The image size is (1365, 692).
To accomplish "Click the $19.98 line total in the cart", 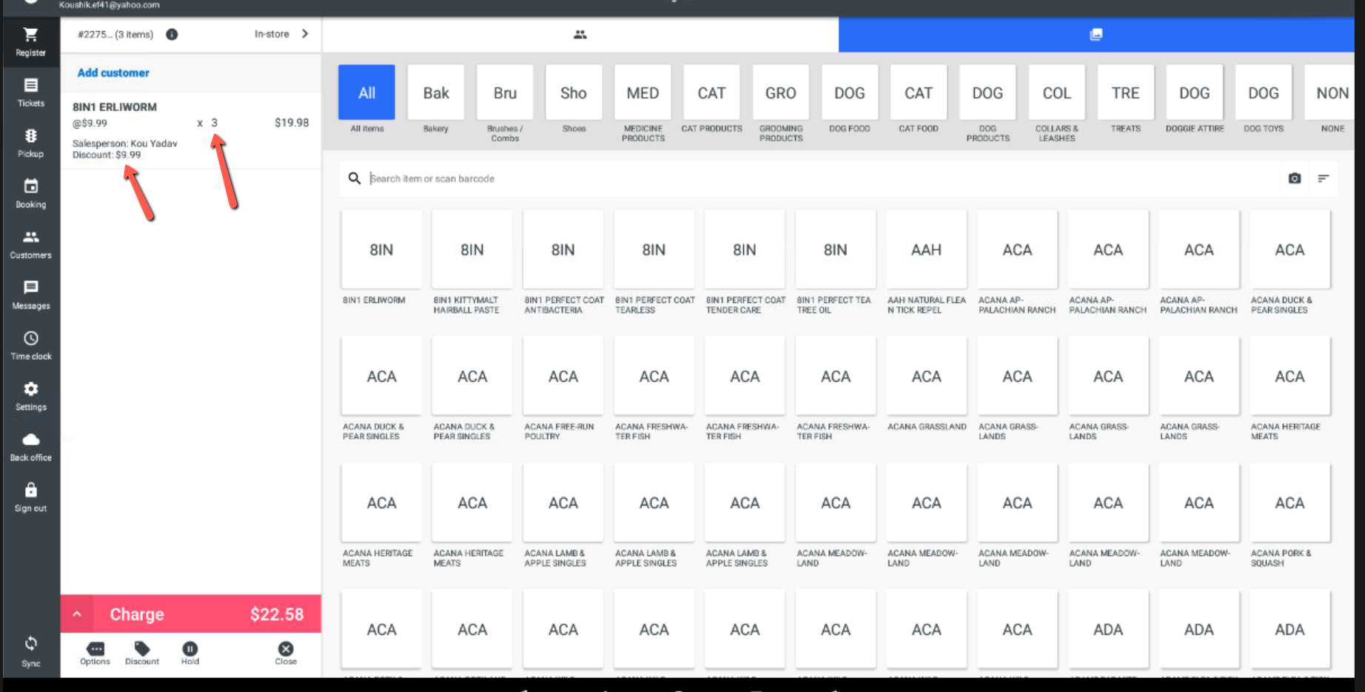I will pyautogui.click(x=292, y=123).
